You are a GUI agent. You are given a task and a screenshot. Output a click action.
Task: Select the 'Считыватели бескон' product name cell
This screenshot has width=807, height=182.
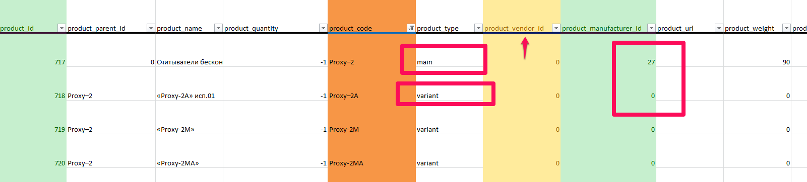tap(189, 62)
